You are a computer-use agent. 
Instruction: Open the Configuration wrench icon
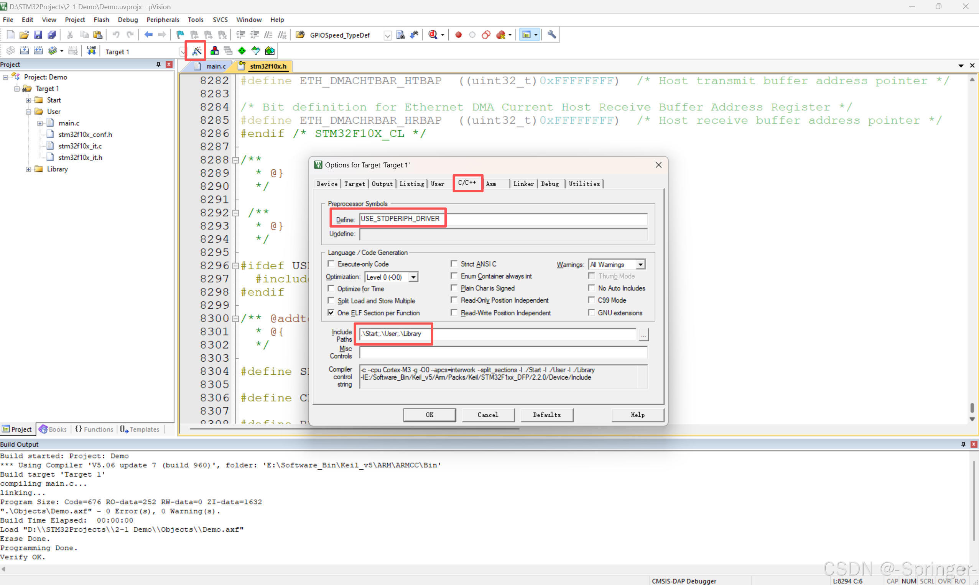pos(552,35)
